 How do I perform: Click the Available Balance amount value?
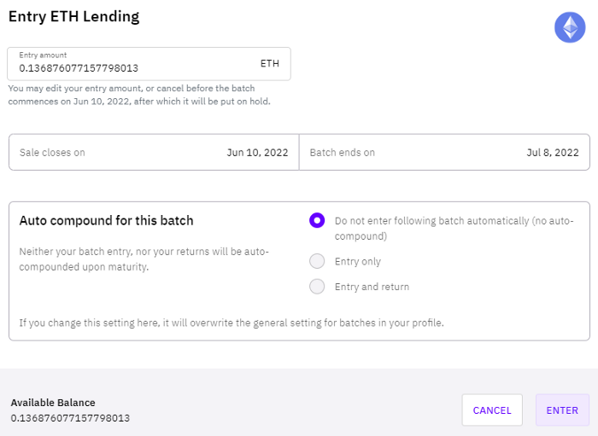[70, 418]
